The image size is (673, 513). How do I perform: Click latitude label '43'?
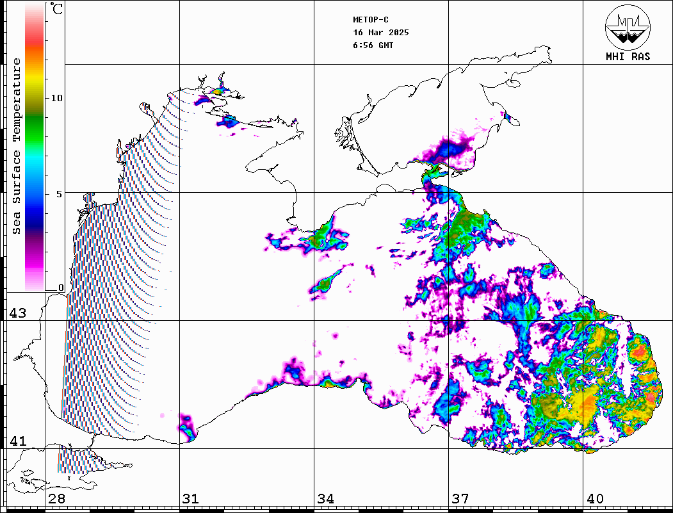coord(18,313)
